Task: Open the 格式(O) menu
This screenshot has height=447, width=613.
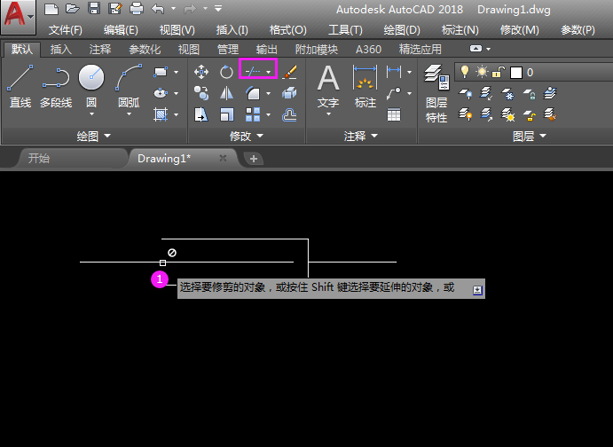Action: pos(287,30)
